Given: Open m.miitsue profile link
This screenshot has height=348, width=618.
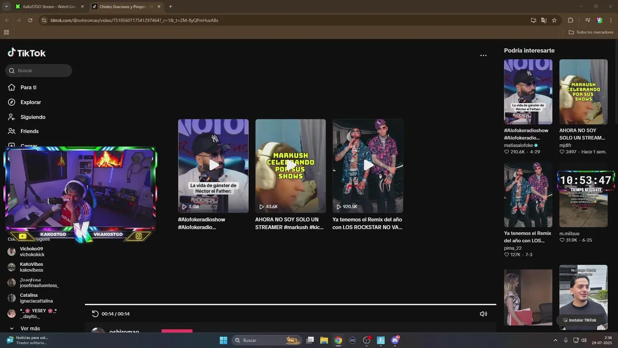Looking at the screenshot, I should [569, 233].
